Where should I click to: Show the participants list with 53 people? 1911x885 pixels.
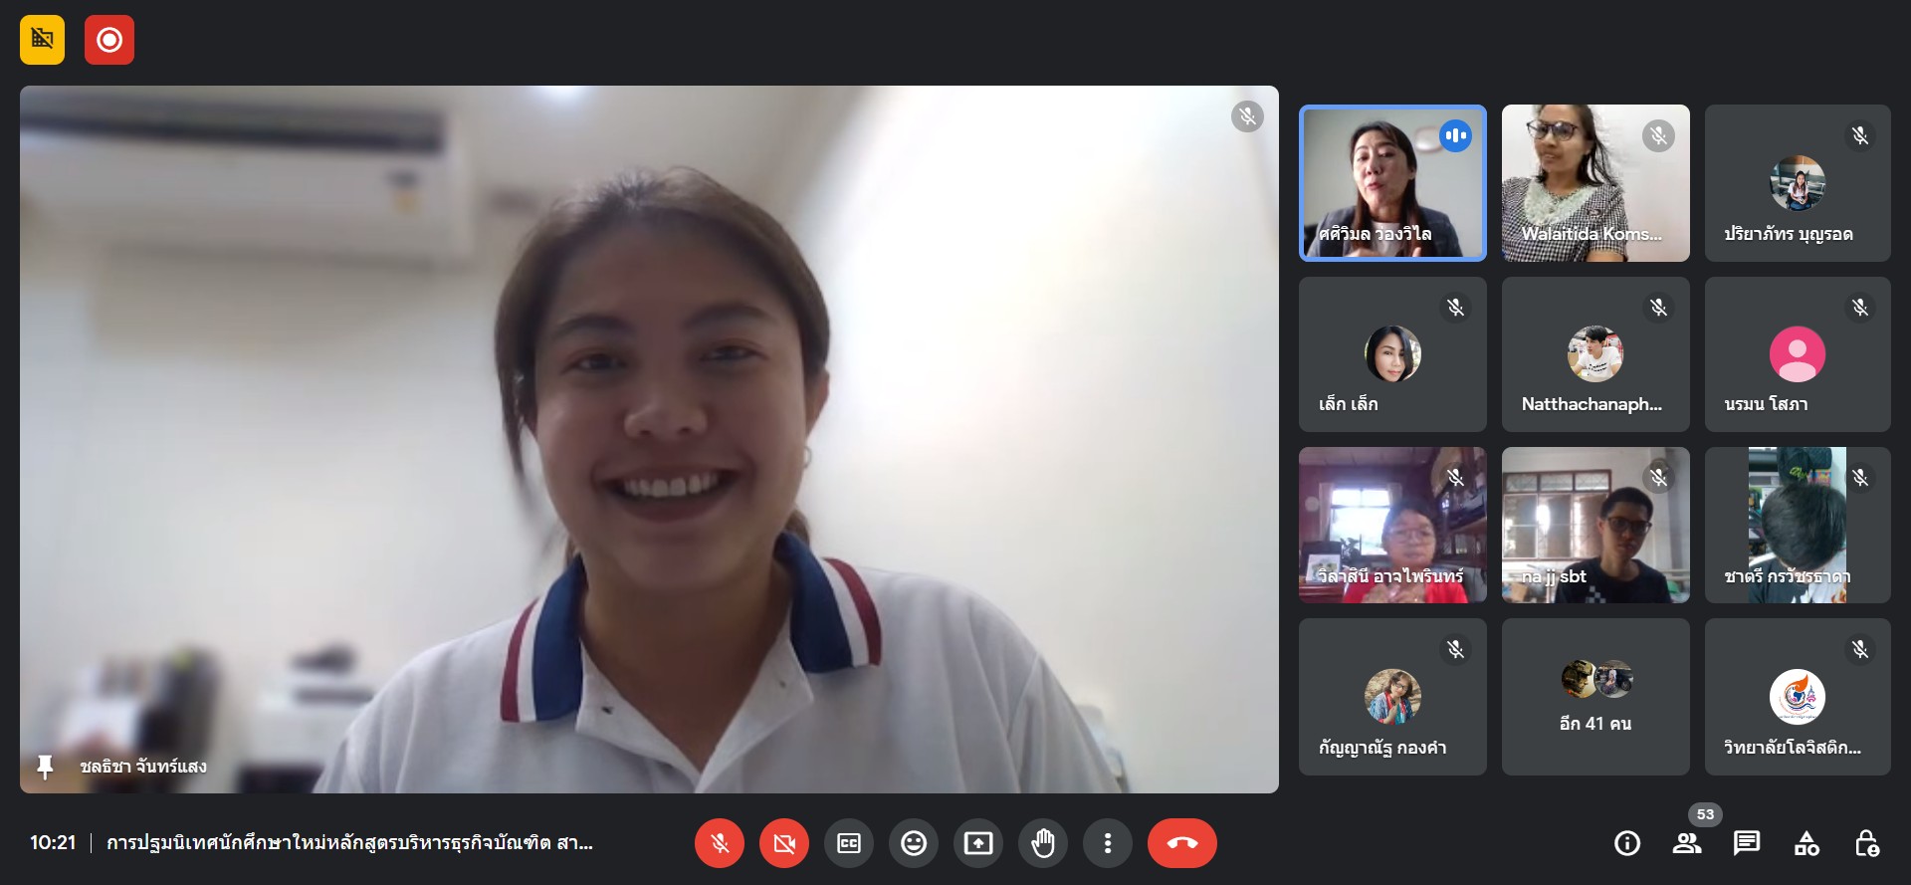tap(1687, 843)
